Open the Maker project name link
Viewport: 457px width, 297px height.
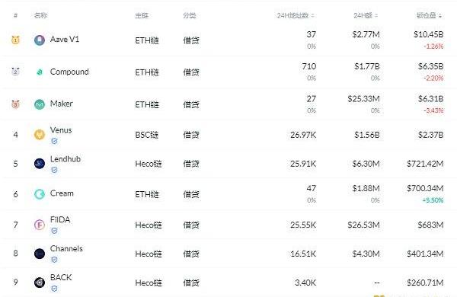tap(62, 104)
